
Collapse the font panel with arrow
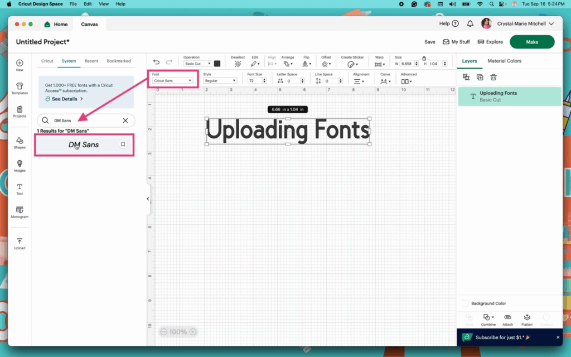click(x=148, y=199)
